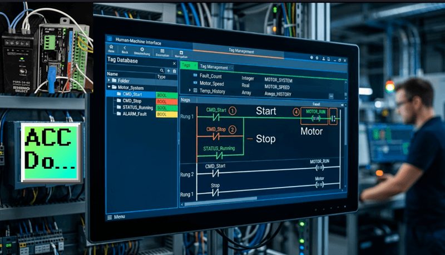Click the Fault_Count tag icon

195,75
